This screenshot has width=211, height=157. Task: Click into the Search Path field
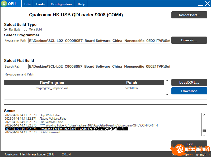click(99, 66)
